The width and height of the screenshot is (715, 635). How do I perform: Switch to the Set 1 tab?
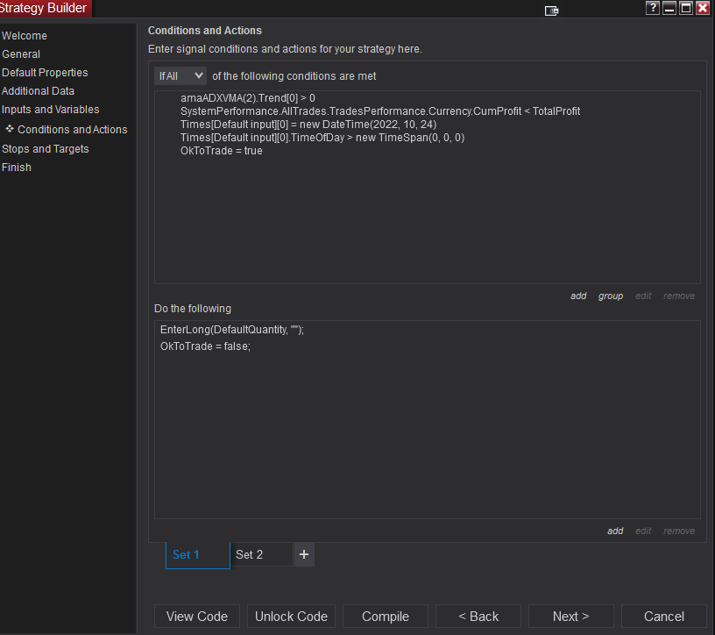pyautogui.click(x=198, y=554)
